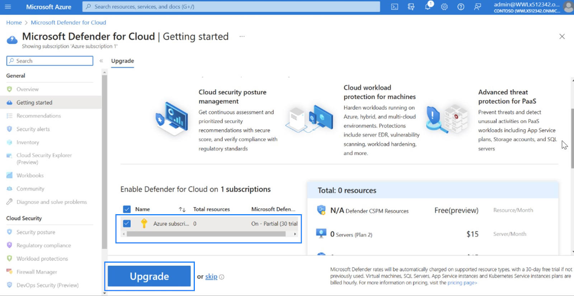Click the Workbooks icon

[9, 175]
